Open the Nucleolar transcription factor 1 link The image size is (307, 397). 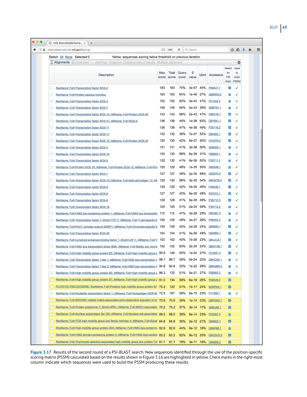(107, 293)
